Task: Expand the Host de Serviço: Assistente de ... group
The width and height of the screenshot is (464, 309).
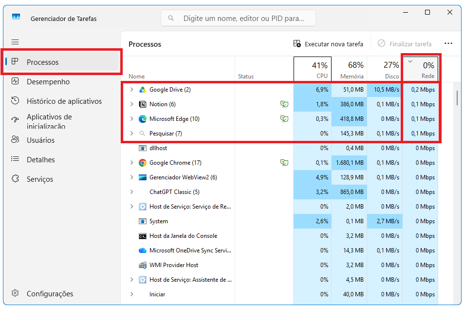Action: point(131,280)
